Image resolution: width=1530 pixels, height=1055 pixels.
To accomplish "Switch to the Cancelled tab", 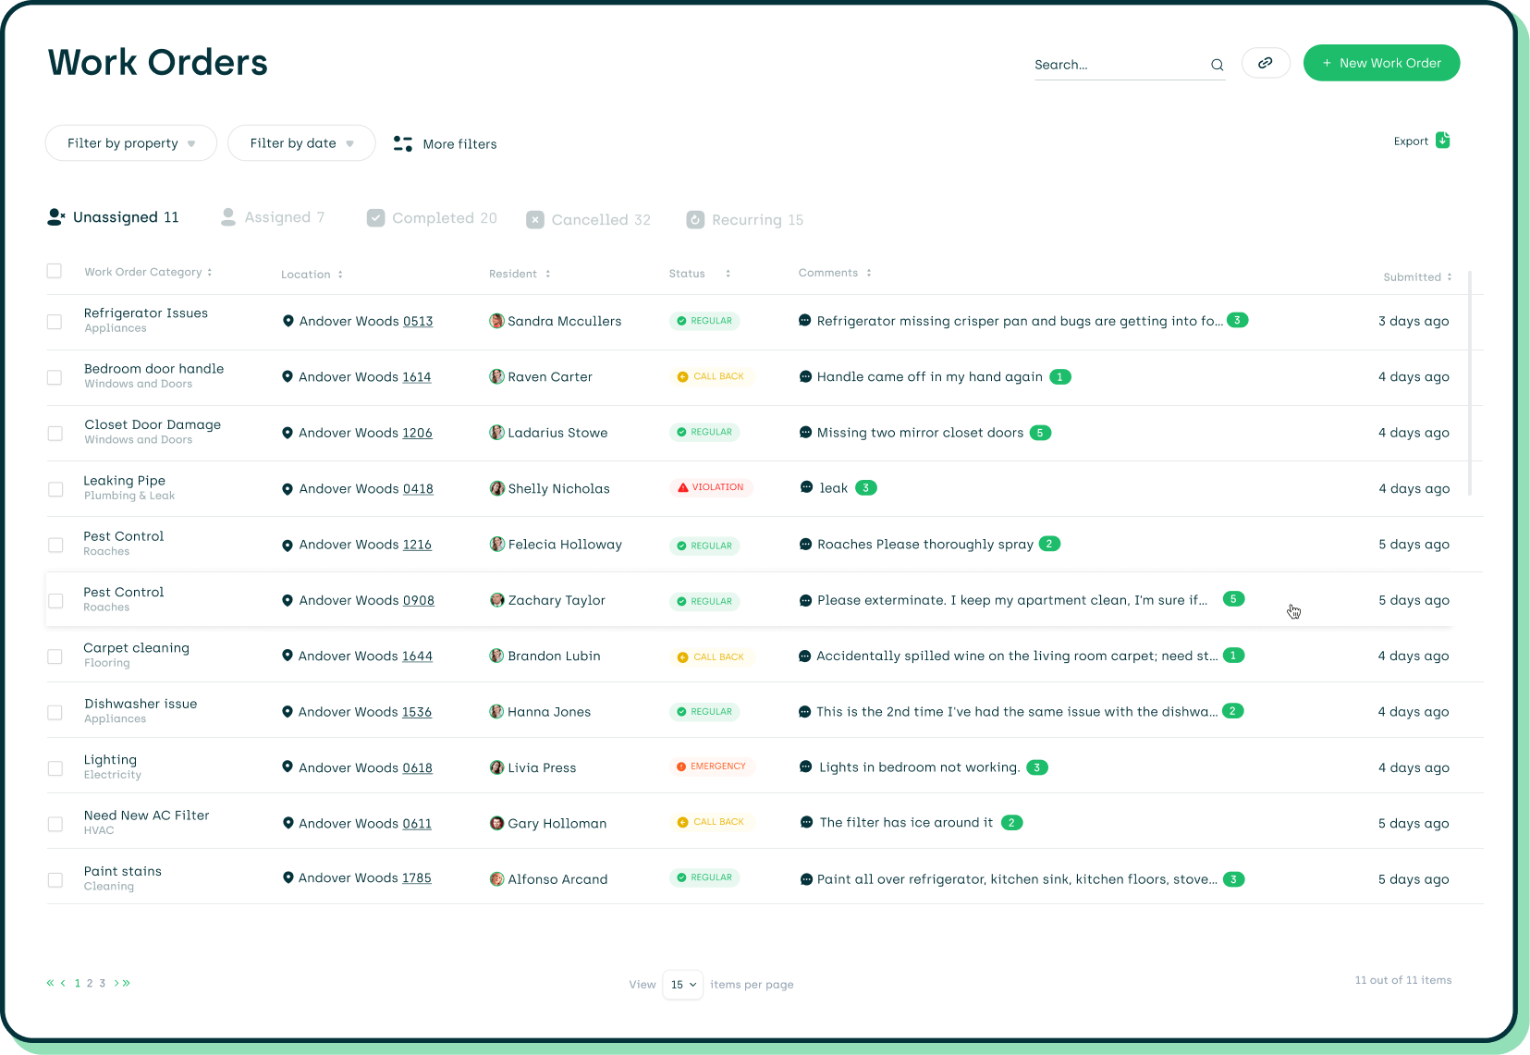I will 589,219.
